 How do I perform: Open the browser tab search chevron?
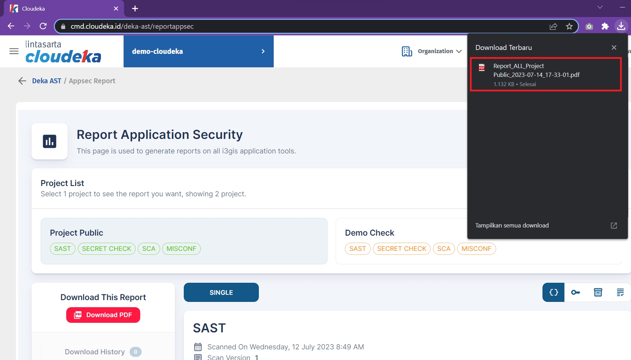click(x=600, y=7)
